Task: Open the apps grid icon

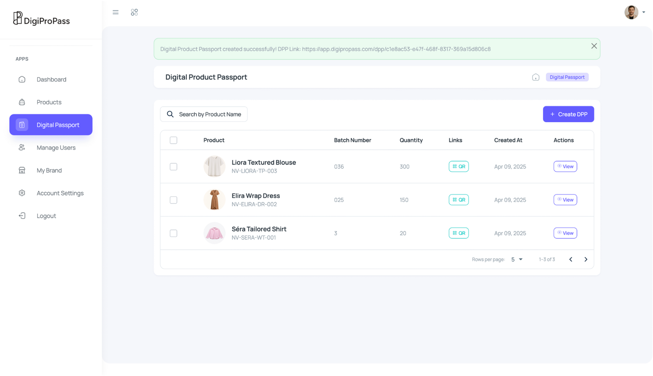Action: pos(134,12)
